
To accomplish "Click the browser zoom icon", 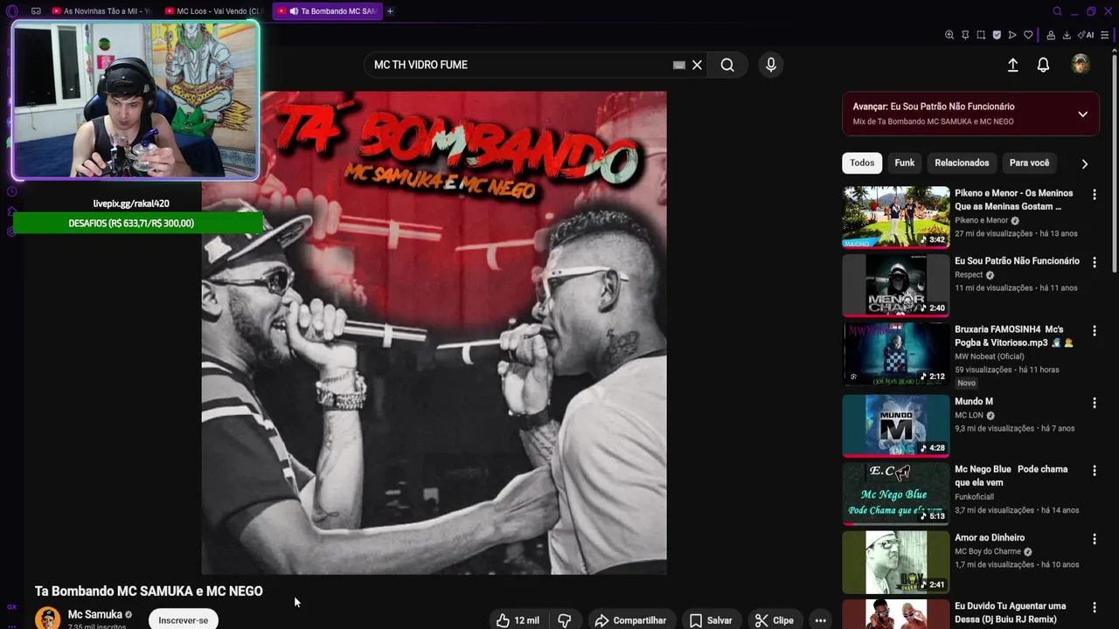I will click(x=949, y=35).
